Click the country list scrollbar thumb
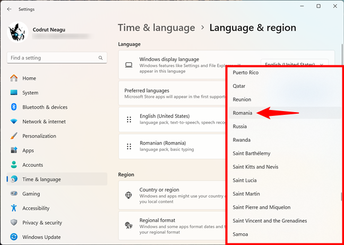Screen dimensions: 344x245 tap(341, 197)
